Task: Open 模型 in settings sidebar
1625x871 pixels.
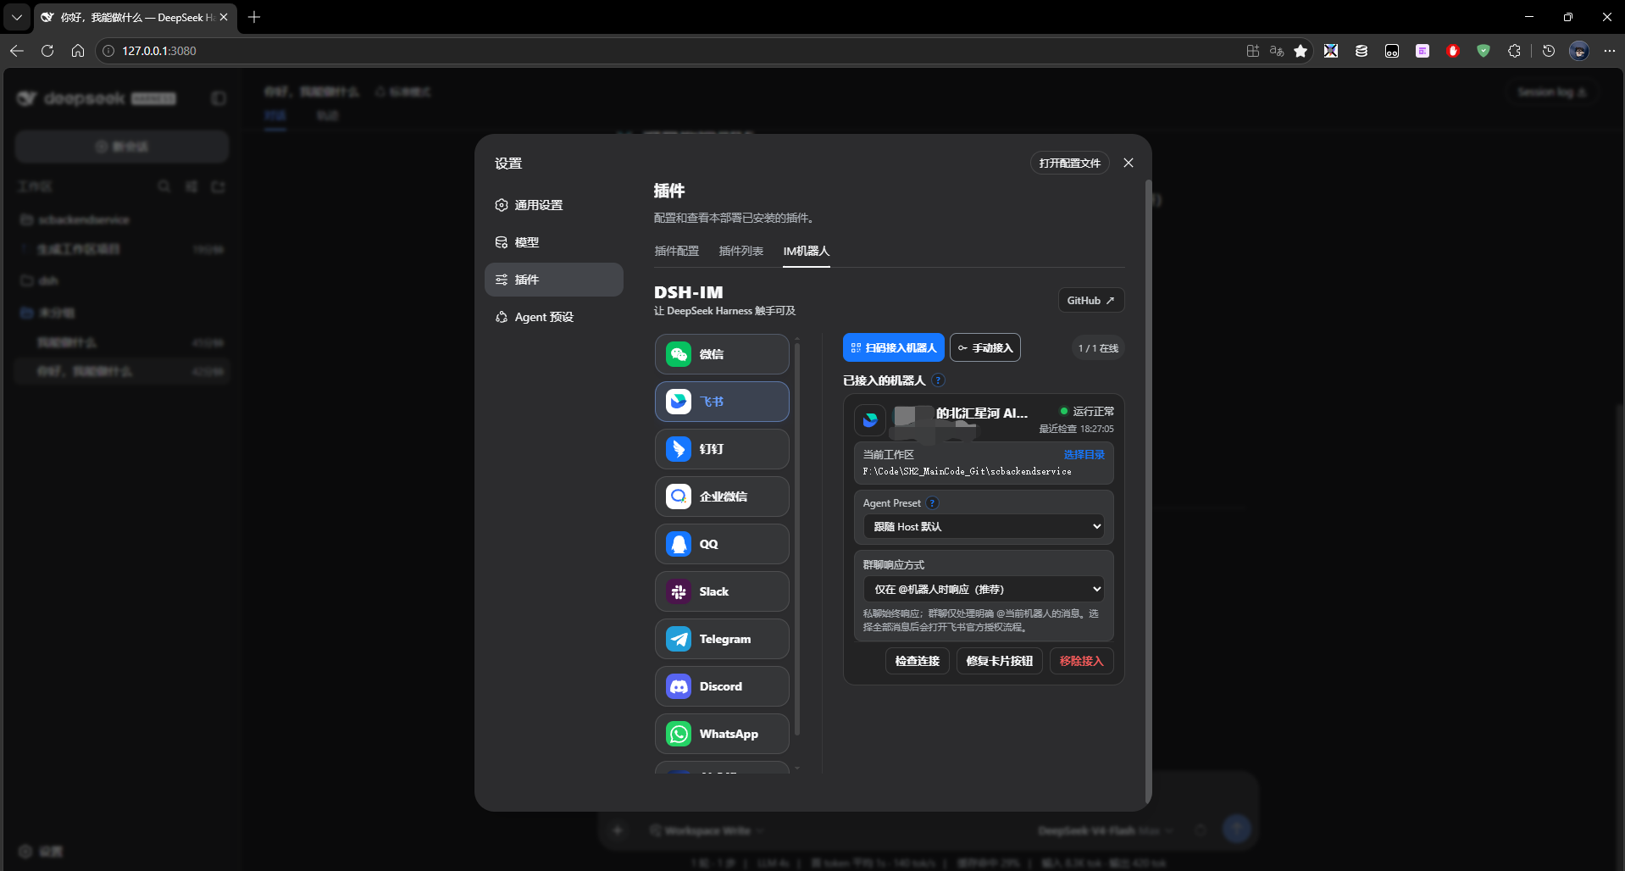Action: [x=554, y=242]
